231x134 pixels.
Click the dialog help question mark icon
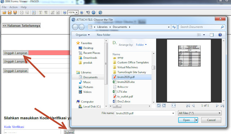pyautogui.click(x=220, y=35)
